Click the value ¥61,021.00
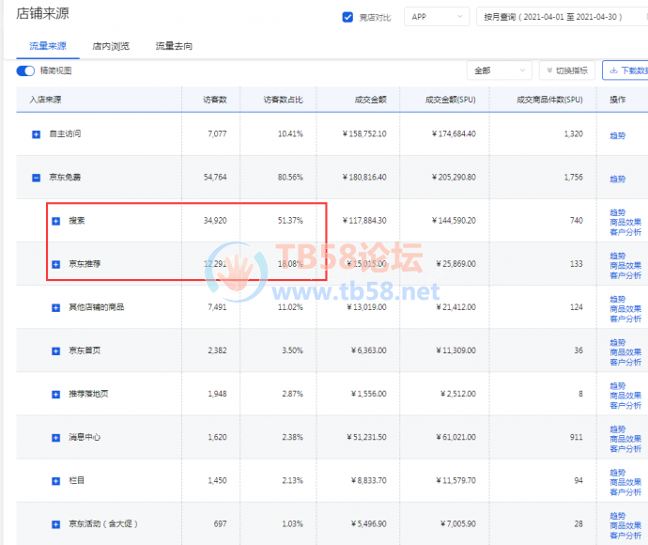The width and height of the screenshot is (648, 545). pos(455,437)
